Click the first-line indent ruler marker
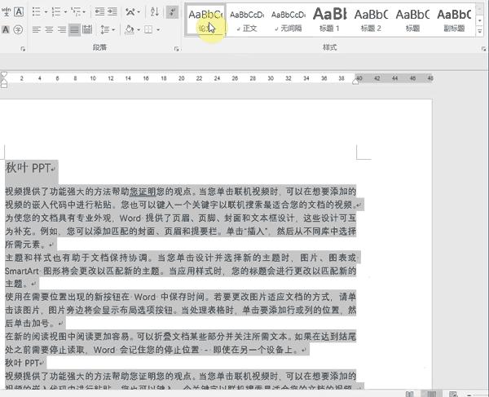The width and height of the screenshot is (489, 397). 4,74
